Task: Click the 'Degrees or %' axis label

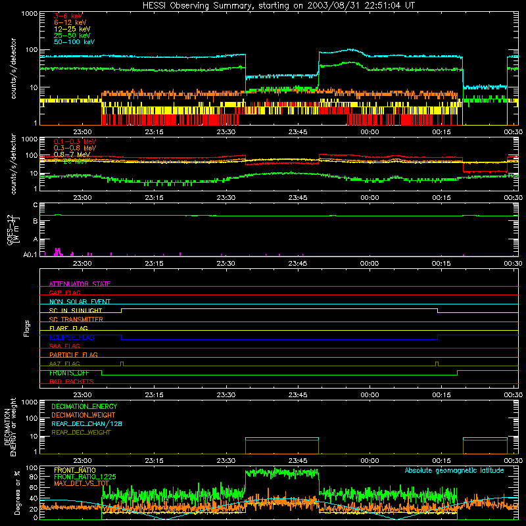Action: pyautogui.click(x=17, y=493)
